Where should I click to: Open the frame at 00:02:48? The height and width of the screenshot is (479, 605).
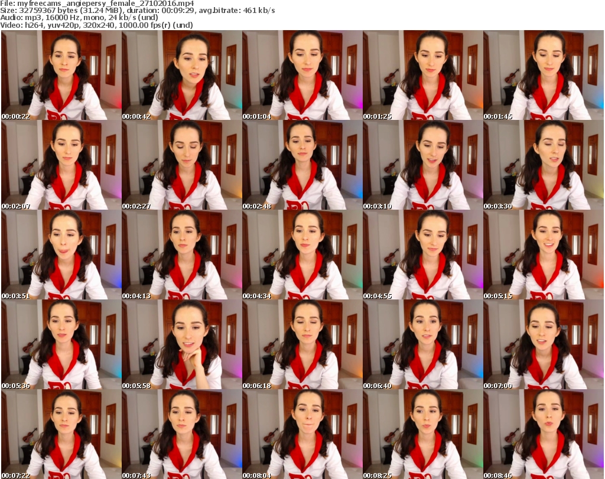point(302,165)
